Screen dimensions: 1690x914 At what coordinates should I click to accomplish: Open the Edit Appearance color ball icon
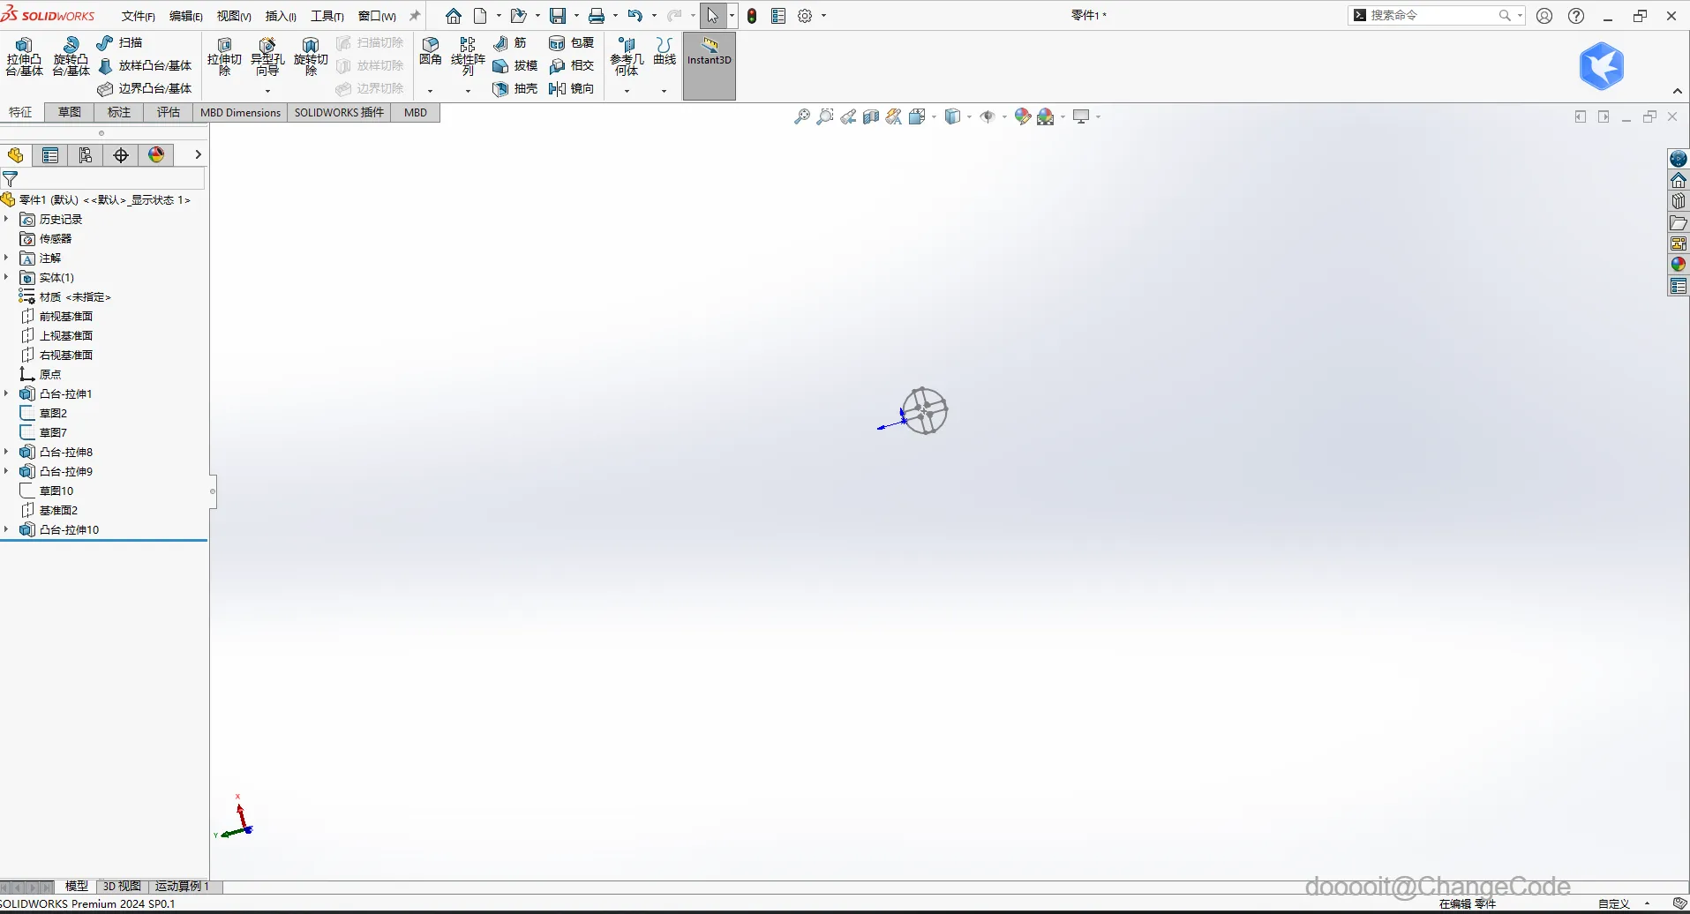tap(1023, 116)
